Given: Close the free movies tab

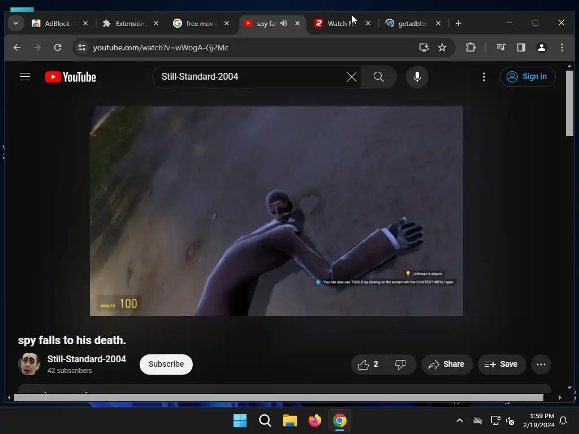Looking at the screenshot, I should tap(227, 23).
